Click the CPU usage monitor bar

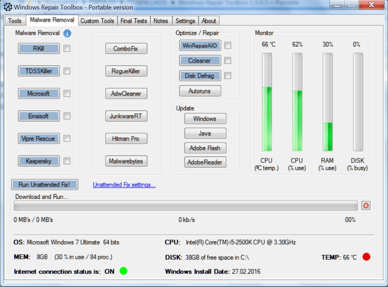(297, 102)
